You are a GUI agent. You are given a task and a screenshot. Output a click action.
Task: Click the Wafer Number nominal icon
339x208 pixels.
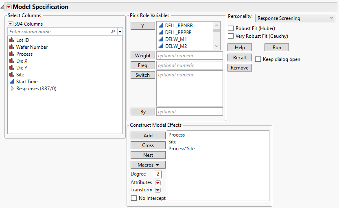click(x=12, y=47)
